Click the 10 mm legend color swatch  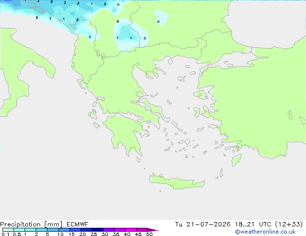[64, 230]
